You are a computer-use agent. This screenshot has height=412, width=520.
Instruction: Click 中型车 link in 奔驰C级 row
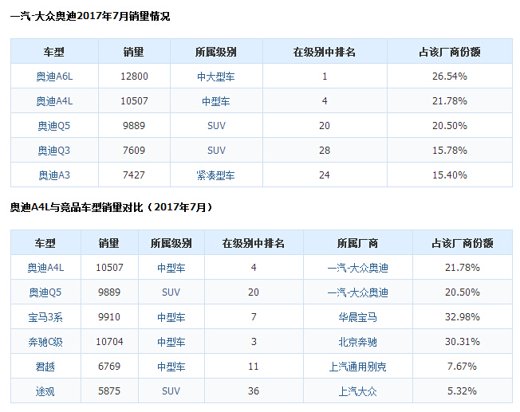coord(171,342)
